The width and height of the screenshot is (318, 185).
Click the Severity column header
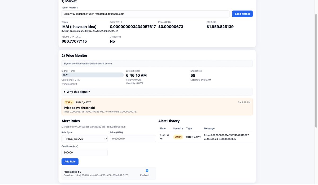click(x=178, y=129)
